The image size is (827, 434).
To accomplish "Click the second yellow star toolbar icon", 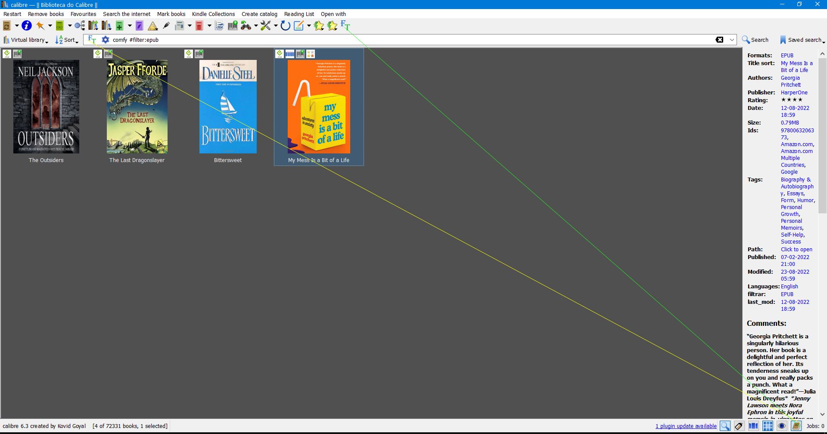I will click(x=332, y=26).
